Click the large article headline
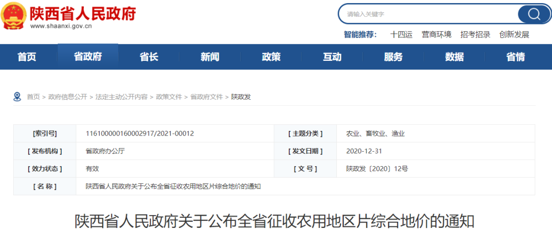552x231 pixels. [274, 221]
